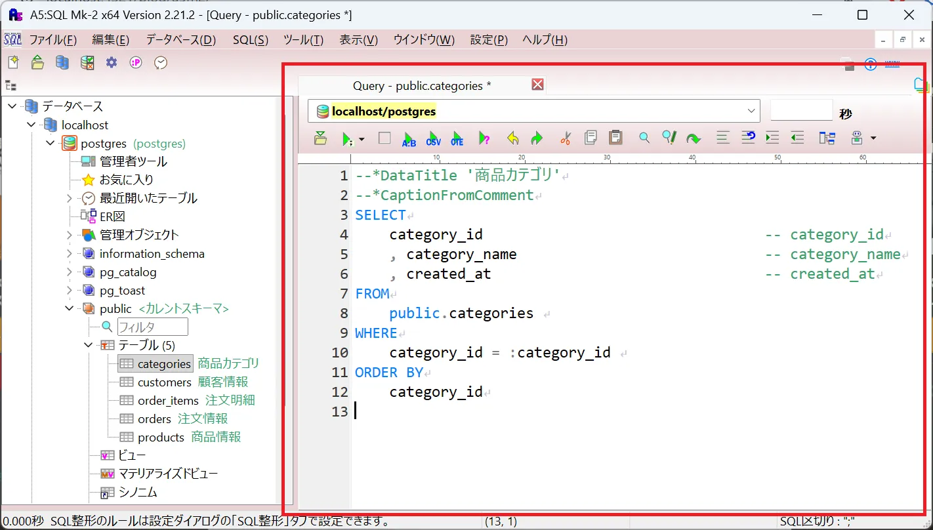
Task: Select the order_items table
Action: pyautogui.click(x=168, y=400)
